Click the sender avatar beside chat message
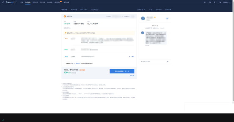This screenshot has width=234, height=122. click(x=142, y=33)
